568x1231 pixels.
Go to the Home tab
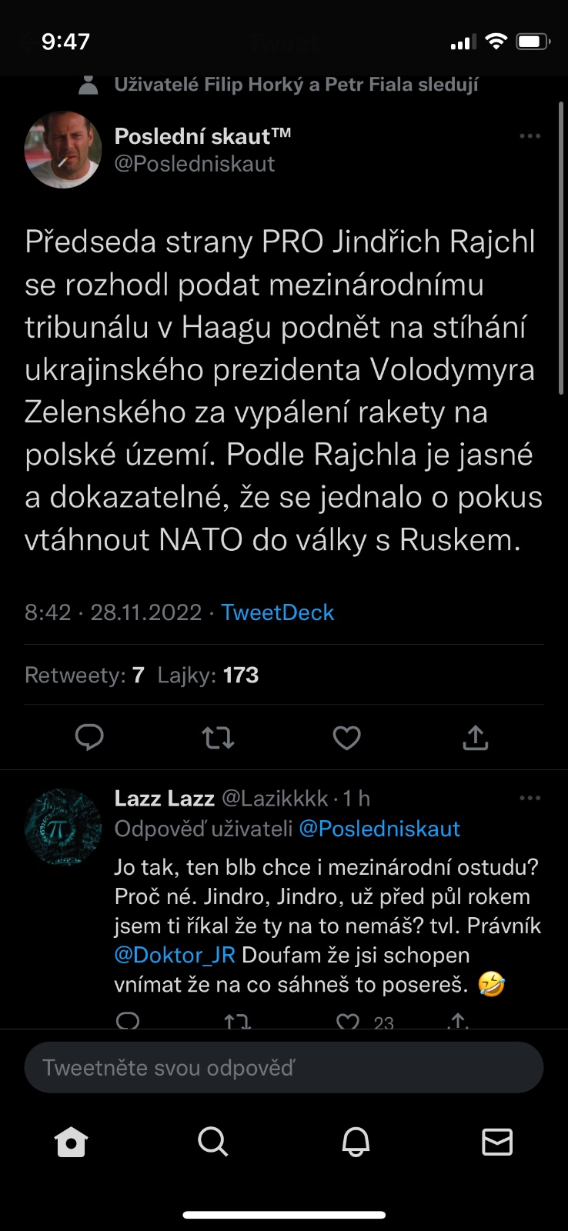(72, 1142)
